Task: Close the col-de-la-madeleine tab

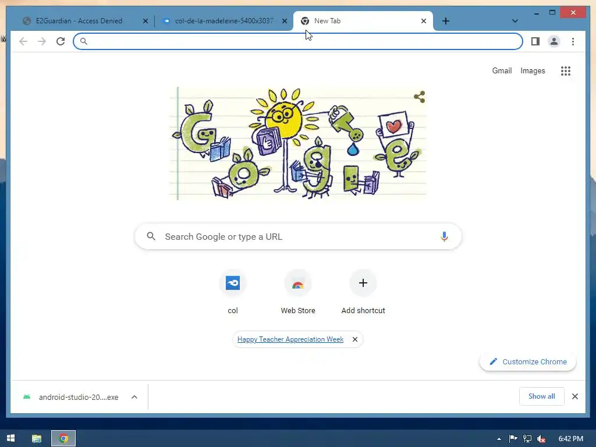Action: click(284, 22)
